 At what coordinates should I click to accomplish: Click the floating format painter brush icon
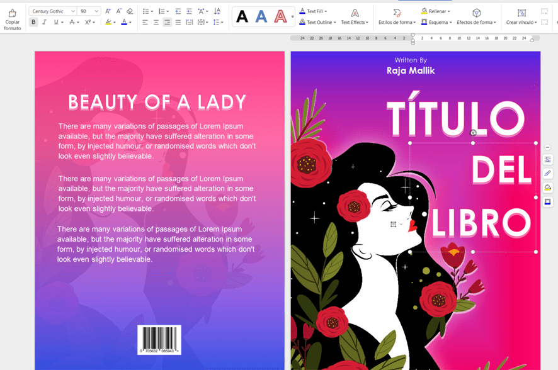pyautogui.click(x=547, y=174)
